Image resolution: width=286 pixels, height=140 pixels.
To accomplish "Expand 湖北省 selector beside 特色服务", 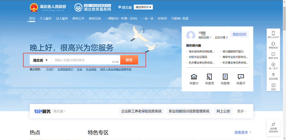I will (x=59, y=111).
